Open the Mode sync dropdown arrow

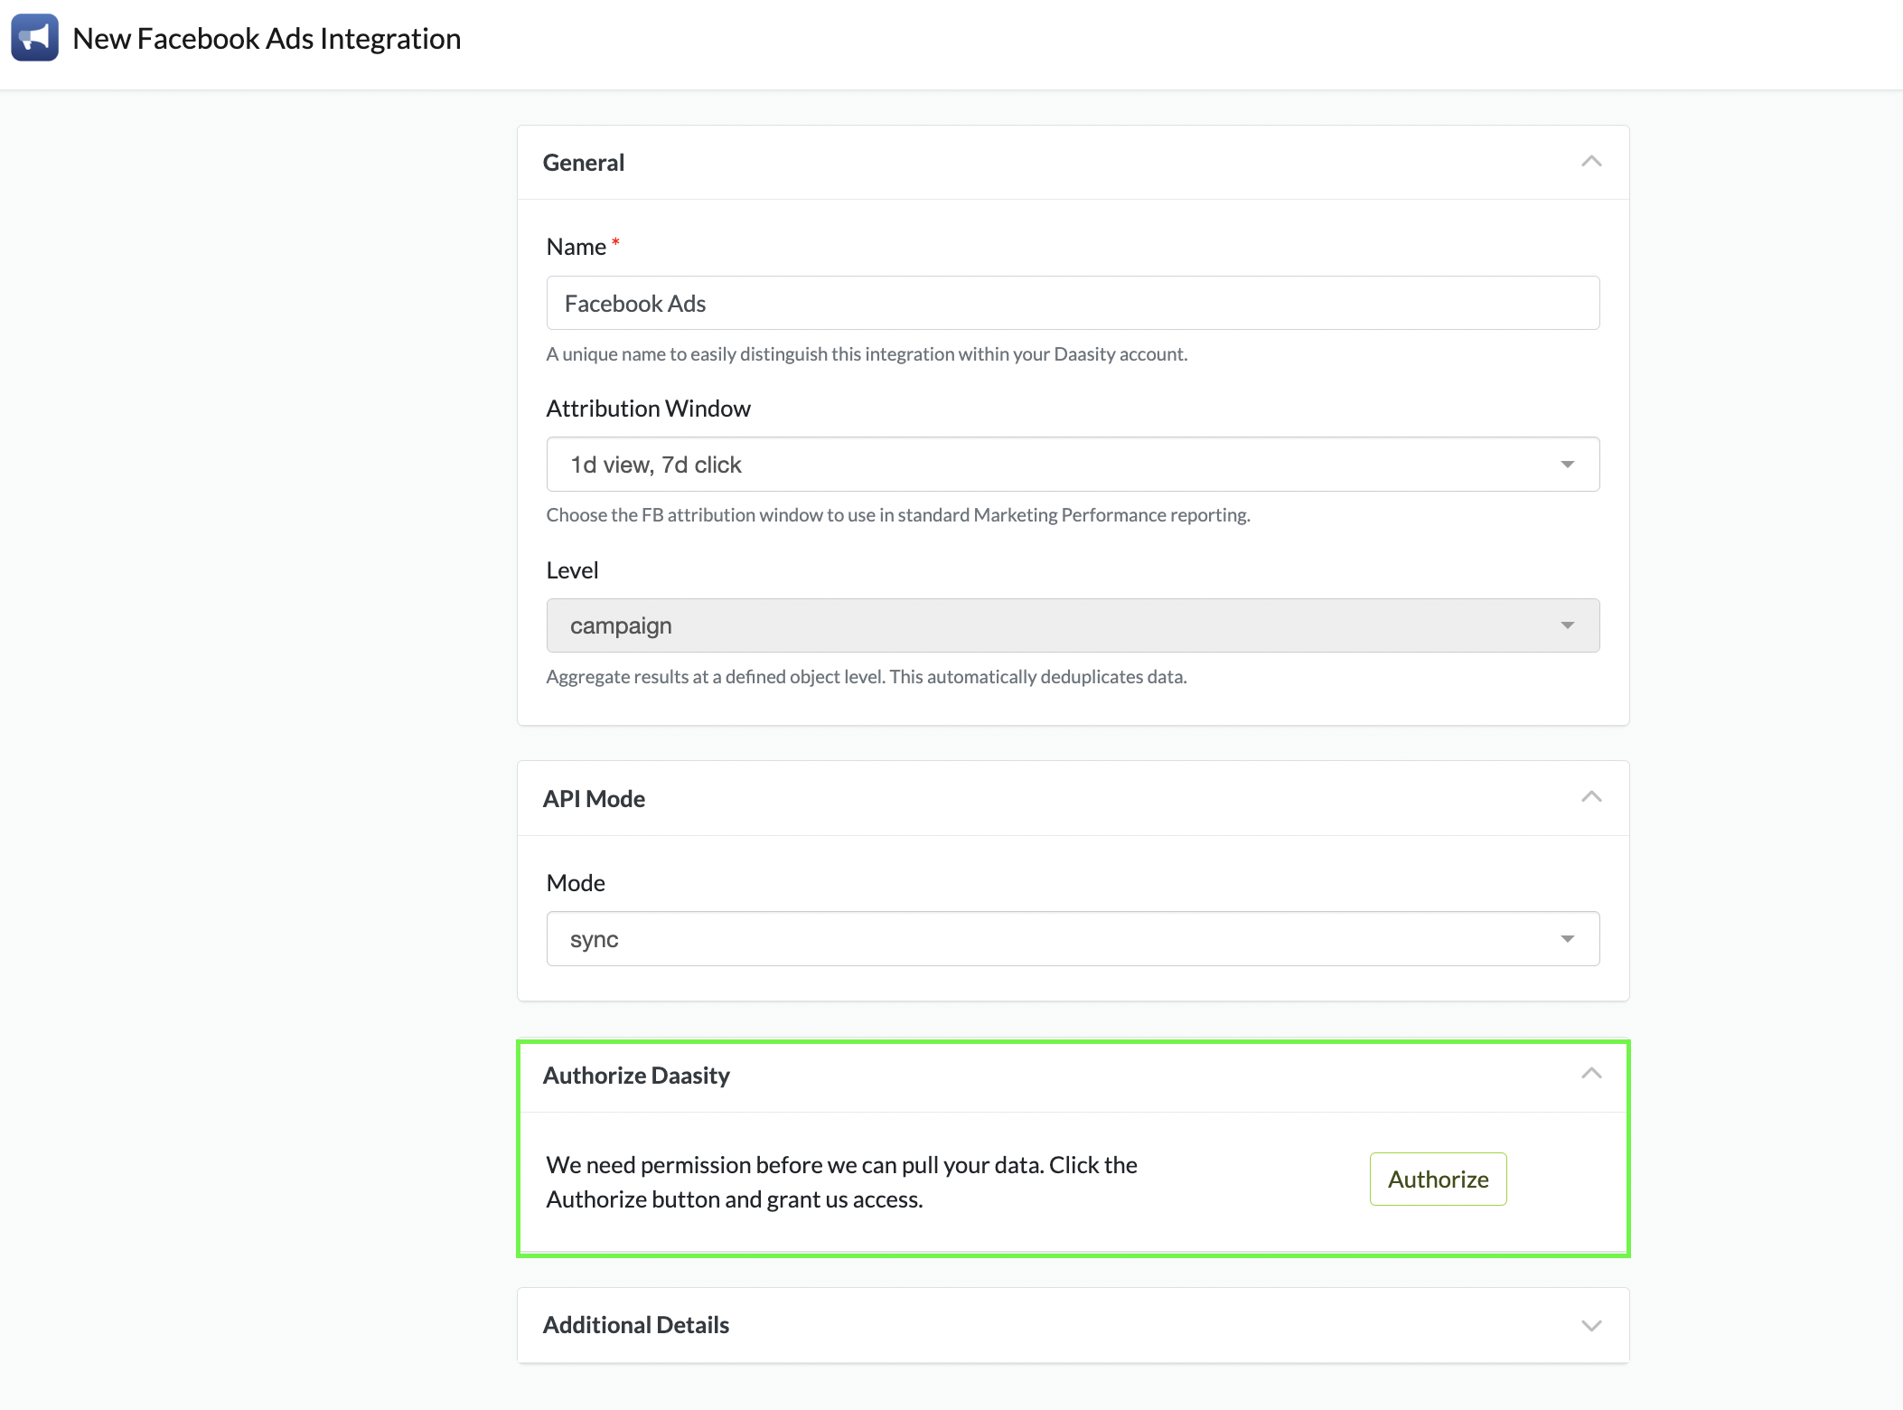coord(1568,939)
